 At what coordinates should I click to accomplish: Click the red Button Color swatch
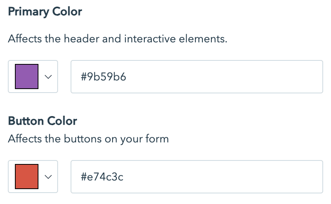[x=26, y=177]
